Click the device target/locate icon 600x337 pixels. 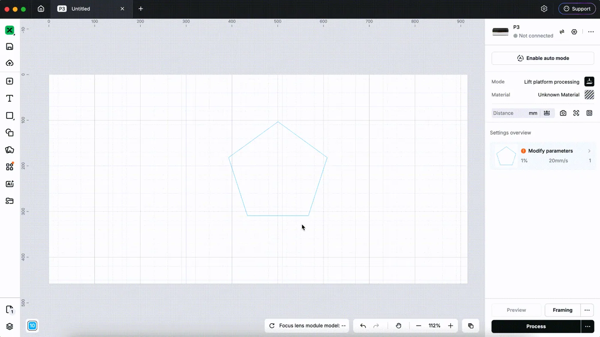point(574,32)
